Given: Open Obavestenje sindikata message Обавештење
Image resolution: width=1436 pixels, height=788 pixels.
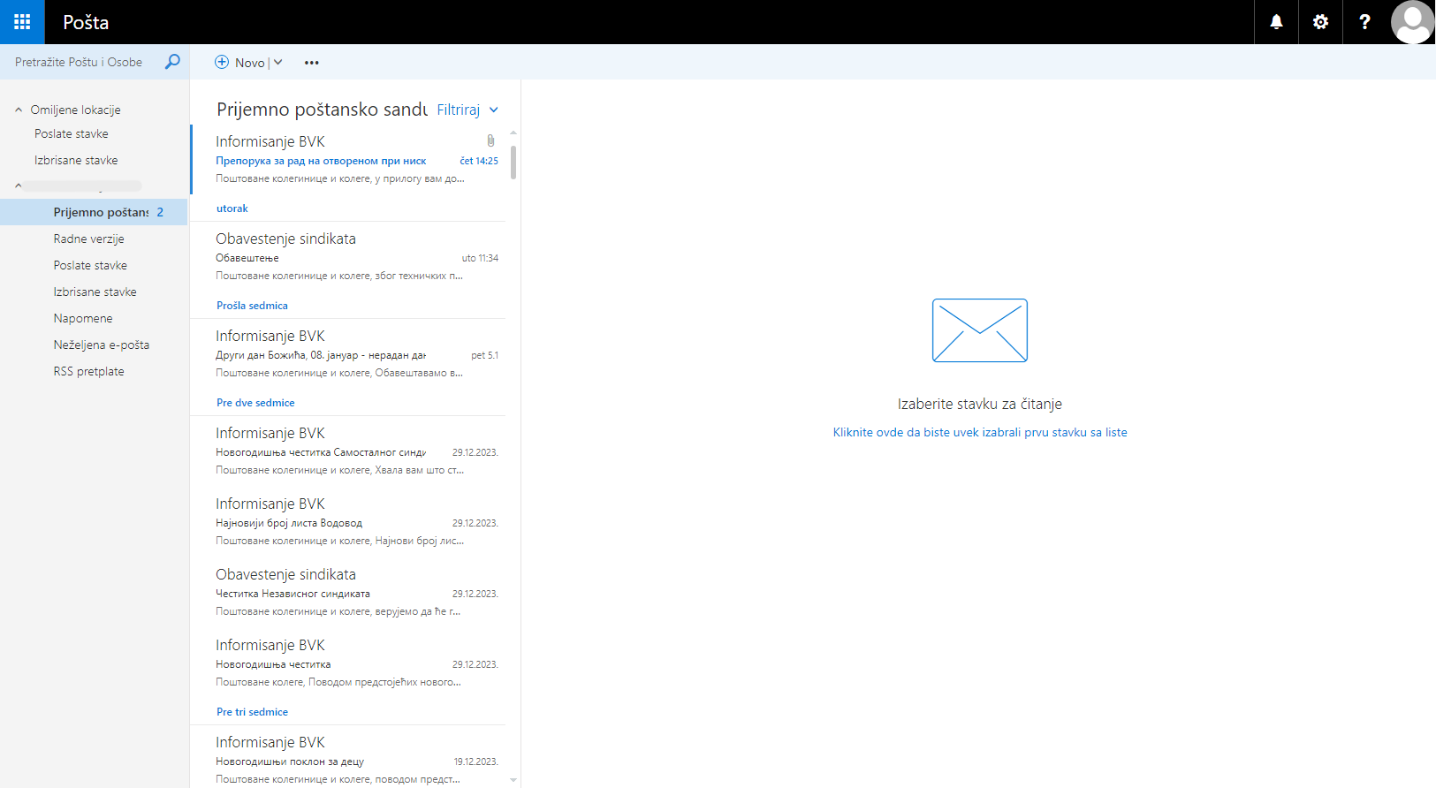Looking at the screenshot, I should [x=348, y=257].
